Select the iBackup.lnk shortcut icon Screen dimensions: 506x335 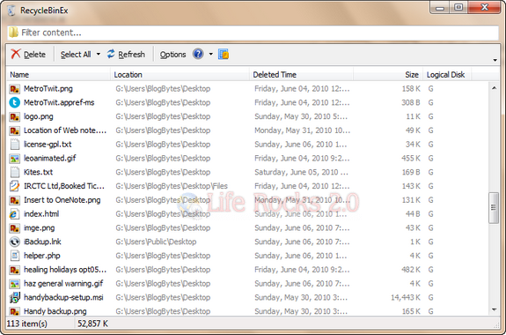(15, 242)
